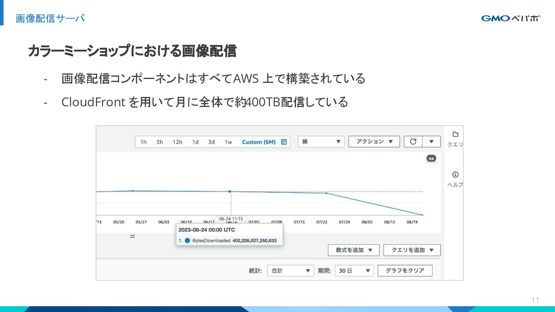This screenshot has height=312, width=555.
Task: Click the 08/19 axis date label
Action: click(x=412, y=222)
